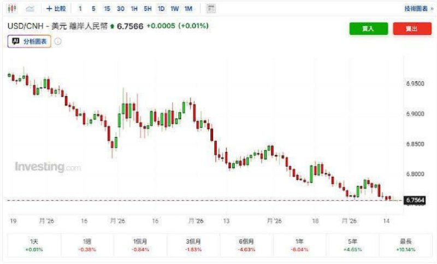Select the 1H interval

tap(134, 9)
